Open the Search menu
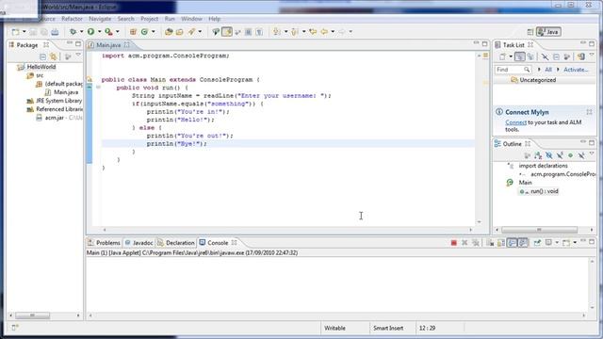Screen dimensions: 603x339 [x=125, y=19]
